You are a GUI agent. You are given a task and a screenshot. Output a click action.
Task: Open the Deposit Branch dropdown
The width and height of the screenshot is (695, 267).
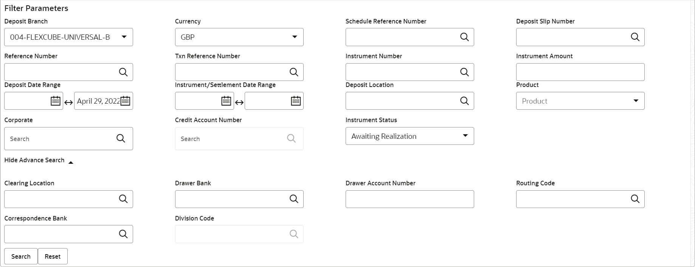124,37
